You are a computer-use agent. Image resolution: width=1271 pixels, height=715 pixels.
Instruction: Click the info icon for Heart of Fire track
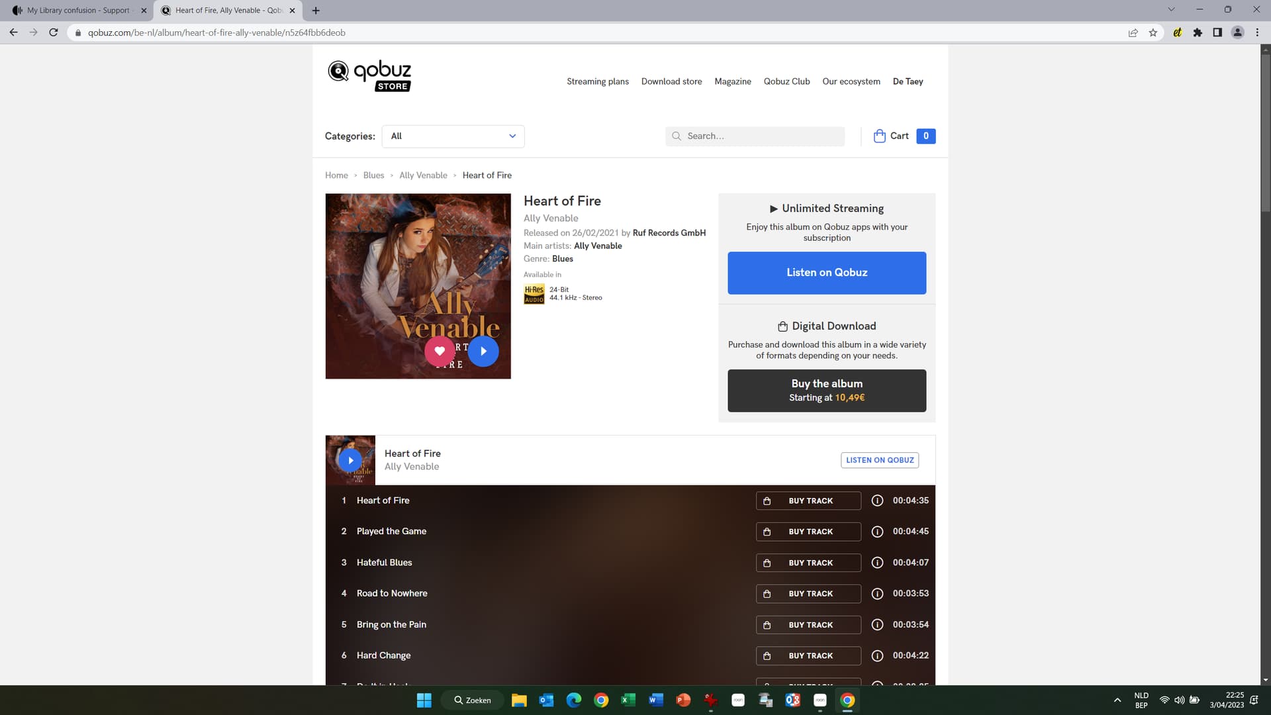tap(877, 501)
